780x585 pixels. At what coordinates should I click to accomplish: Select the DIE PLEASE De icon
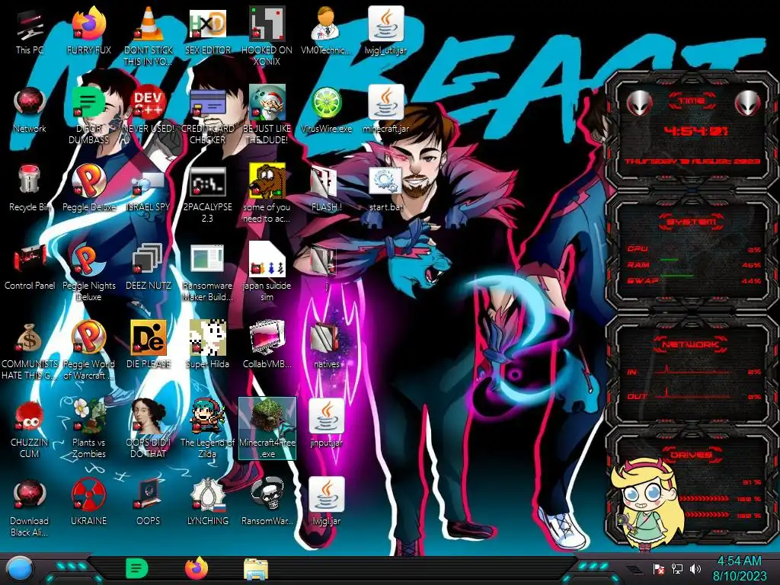coord(149,346)
